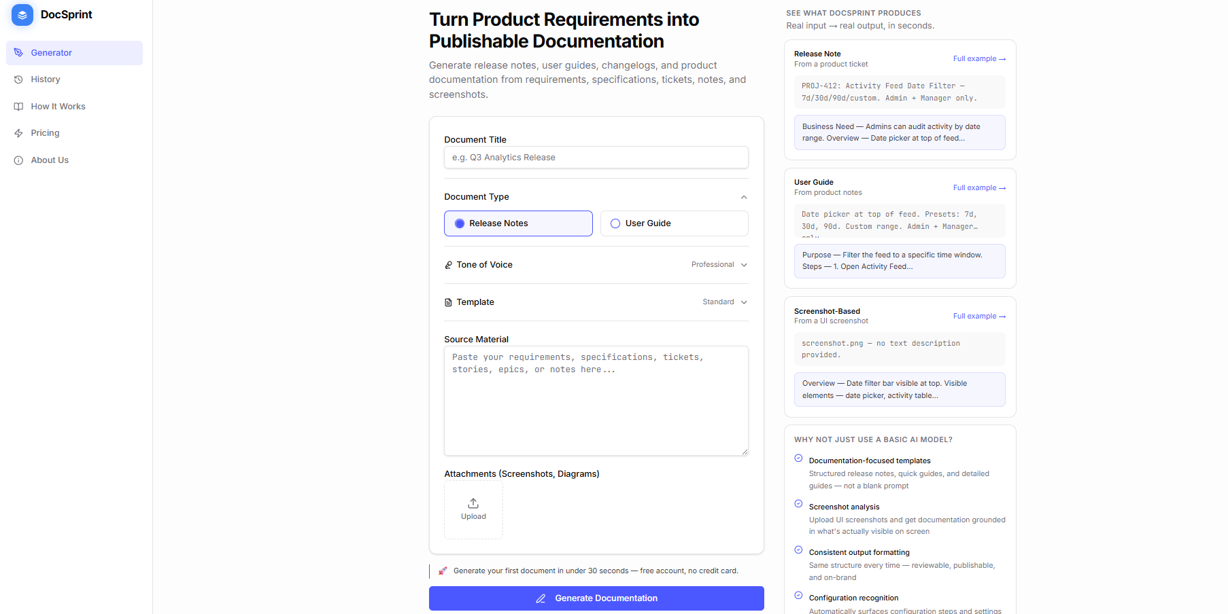Open Generator in the sidebar
Screen dimensions: 1228x614
74,53
